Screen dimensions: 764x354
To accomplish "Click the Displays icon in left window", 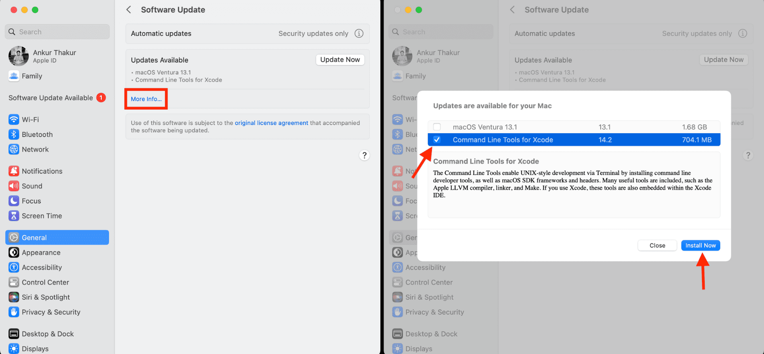I will (14, 348).
